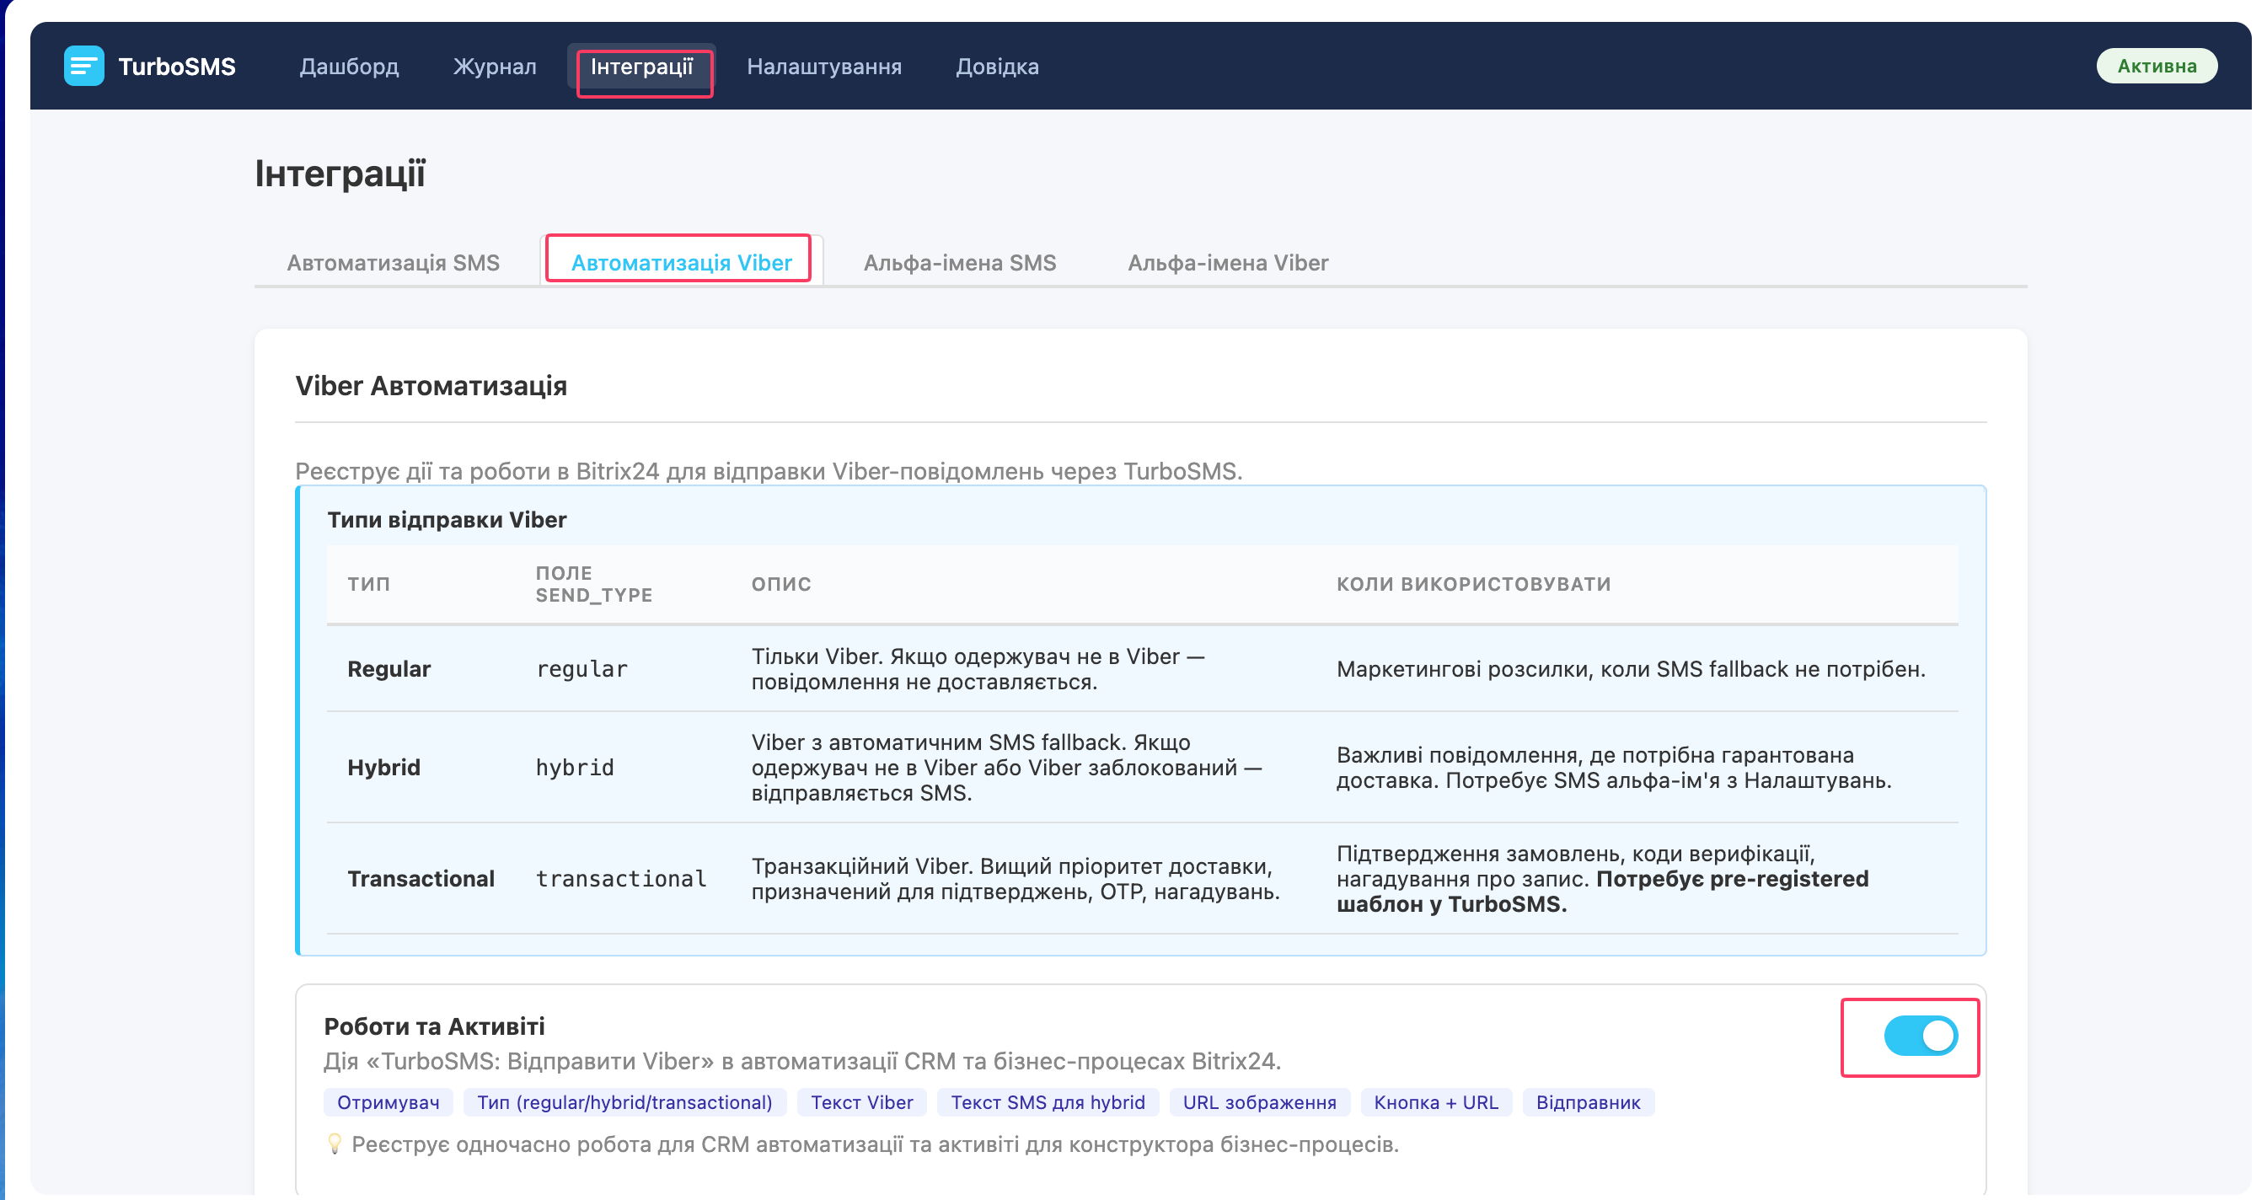
Task: Open the Журнал menu item
Action: pyautogui.click(x=495, y=66)
